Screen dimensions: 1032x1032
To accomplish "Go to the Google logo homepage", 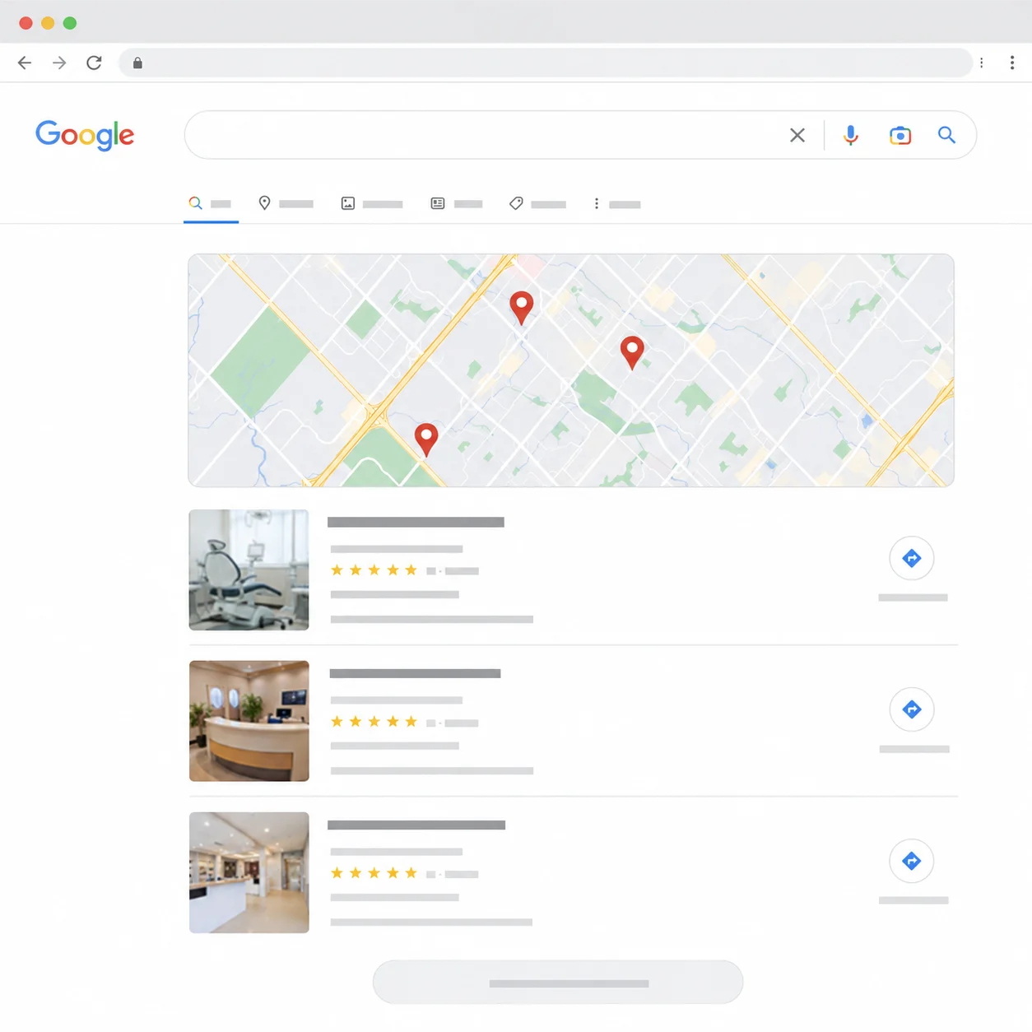I will (x=85, y=135).
